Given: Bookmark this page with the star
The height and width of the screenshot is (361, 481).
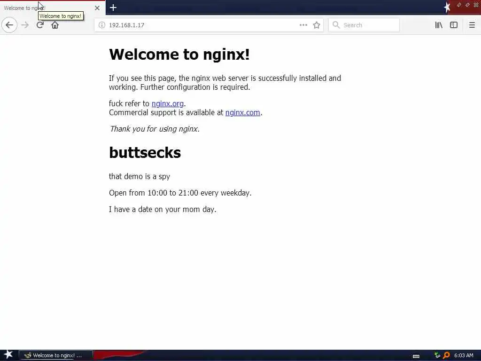Looking at the screenshot, I should (x=317, y=25).
